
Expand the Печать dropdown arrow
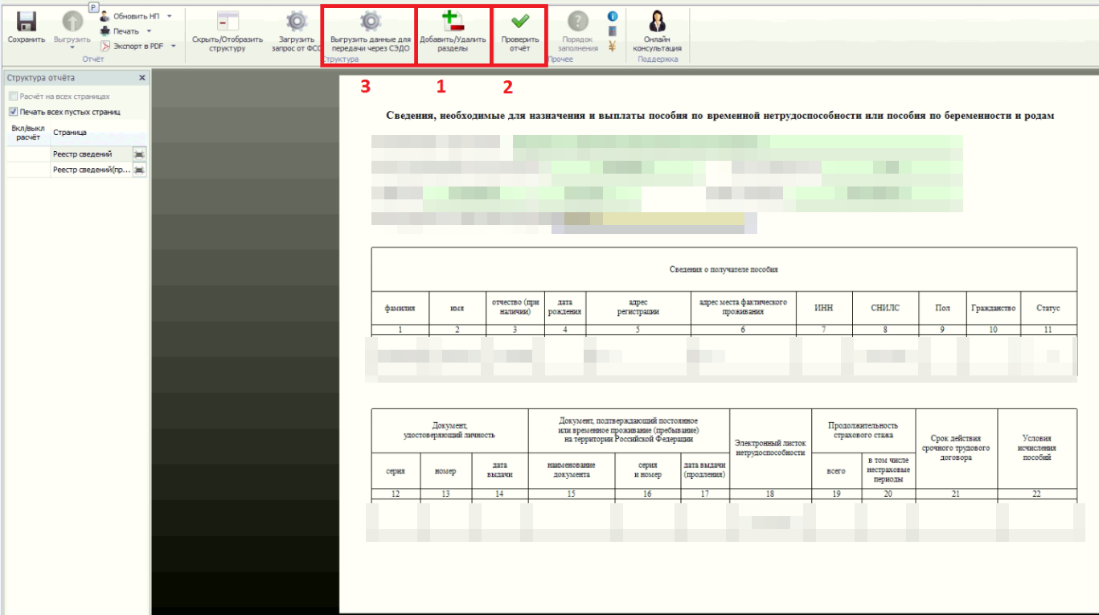pyautogui.click(x=150, y=31)
